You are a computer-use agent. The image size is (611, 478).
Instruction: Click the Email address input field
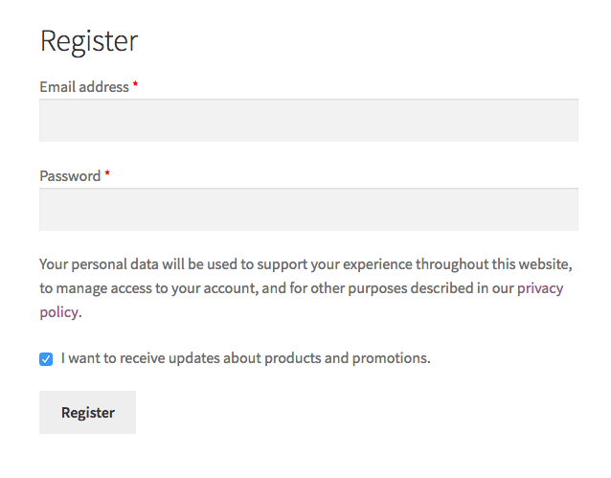[308, 121]
